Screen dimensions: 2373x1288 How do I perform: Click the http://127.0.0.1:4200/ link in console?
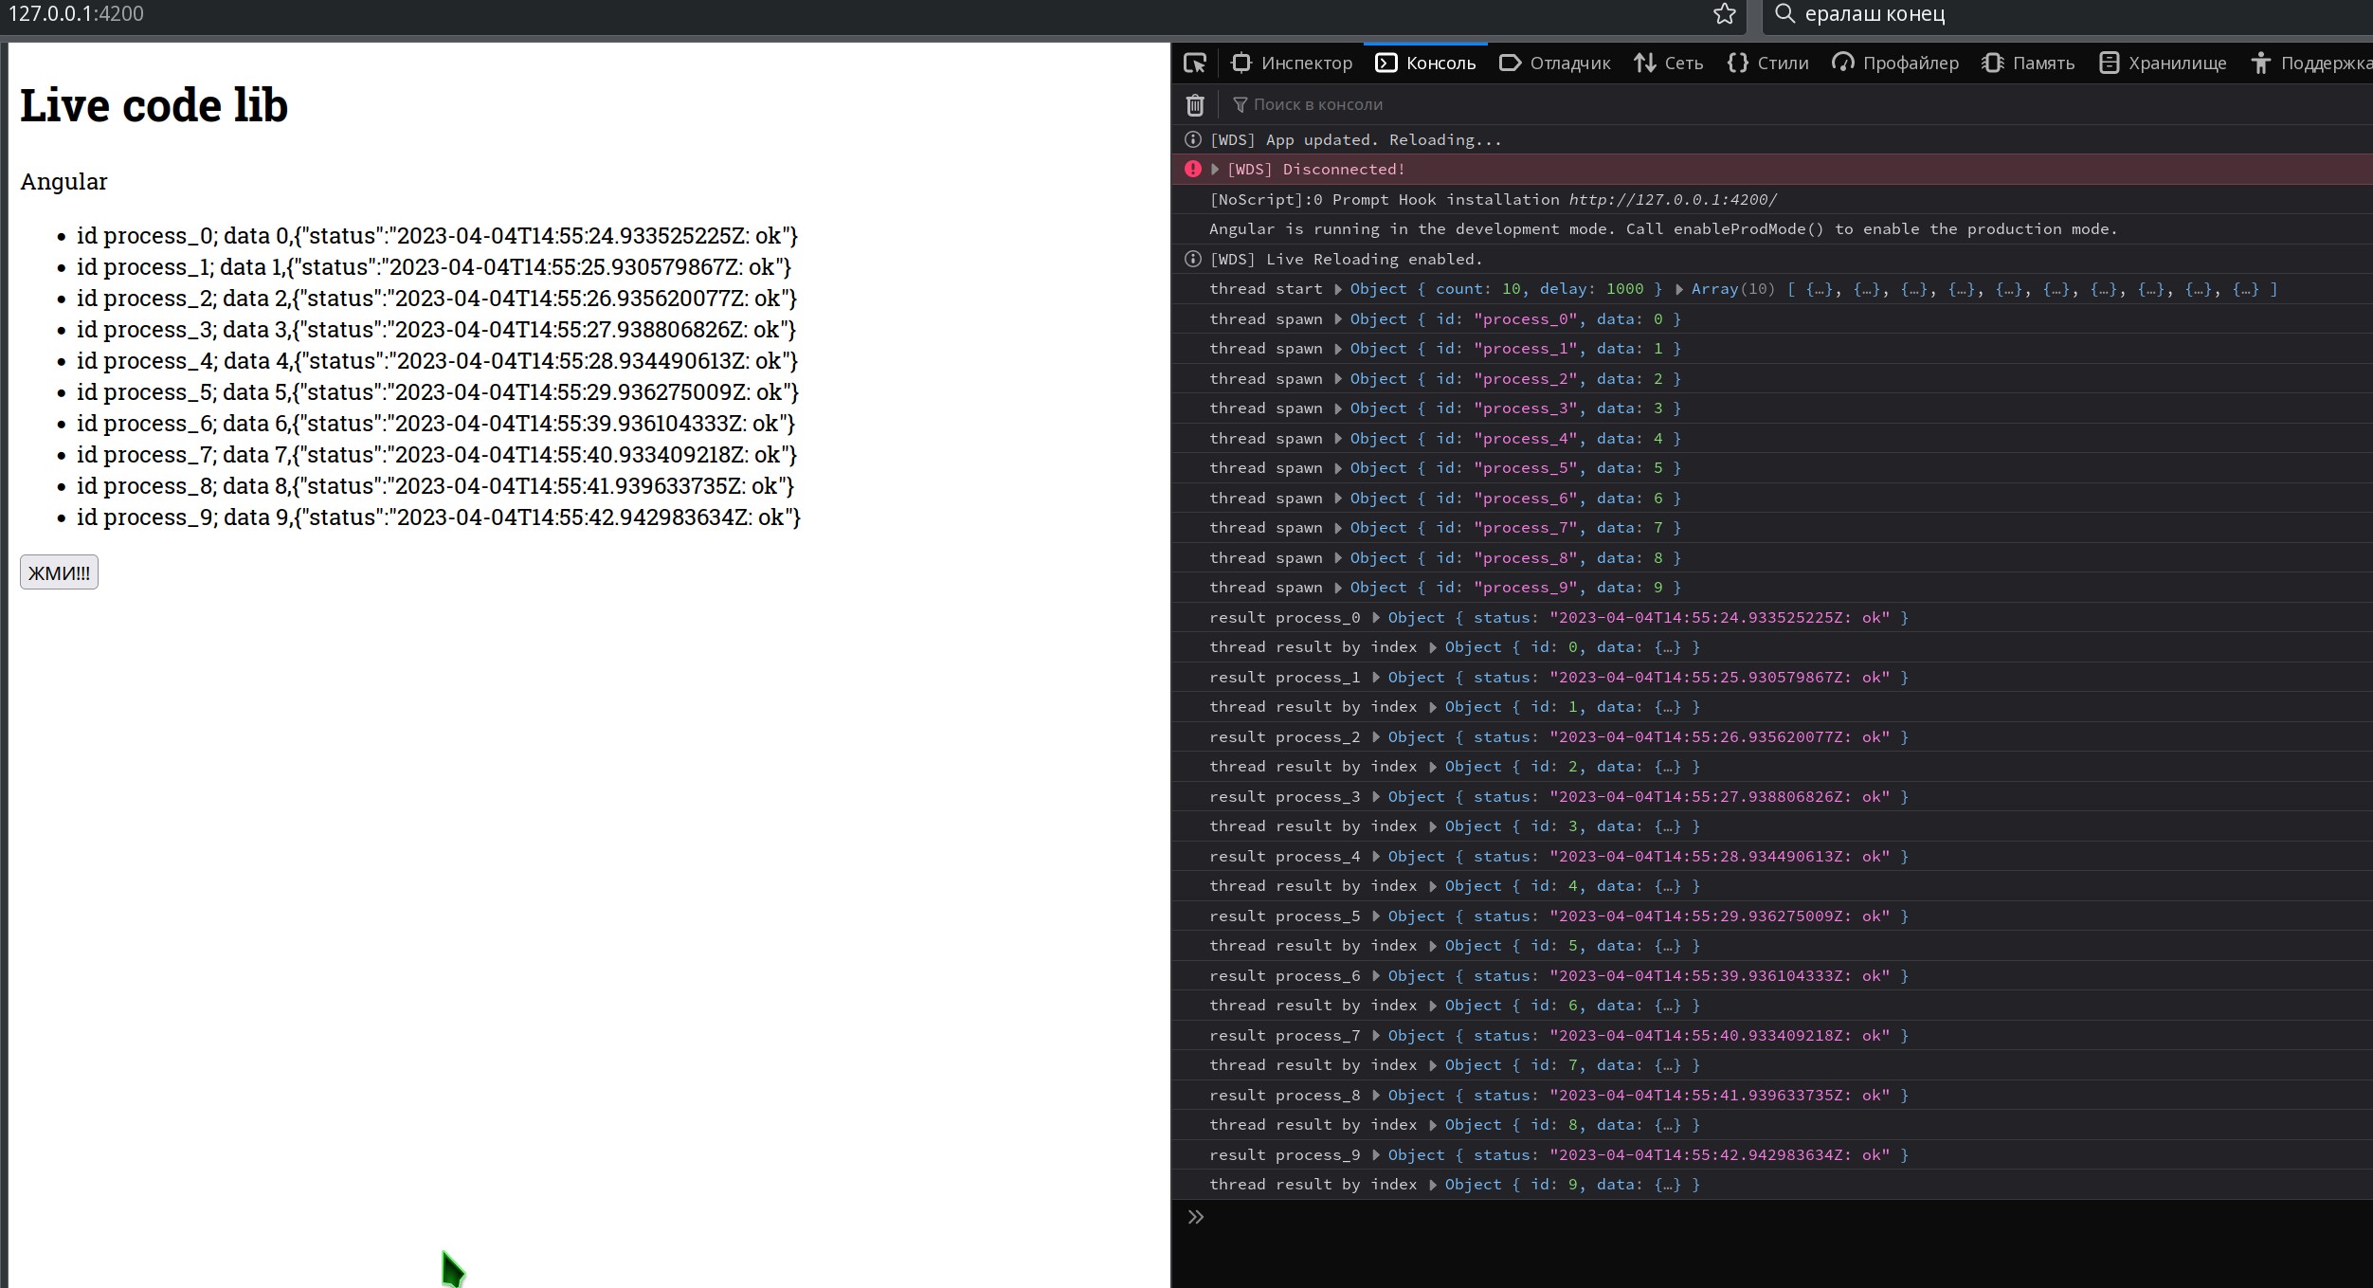[1673, 200]
